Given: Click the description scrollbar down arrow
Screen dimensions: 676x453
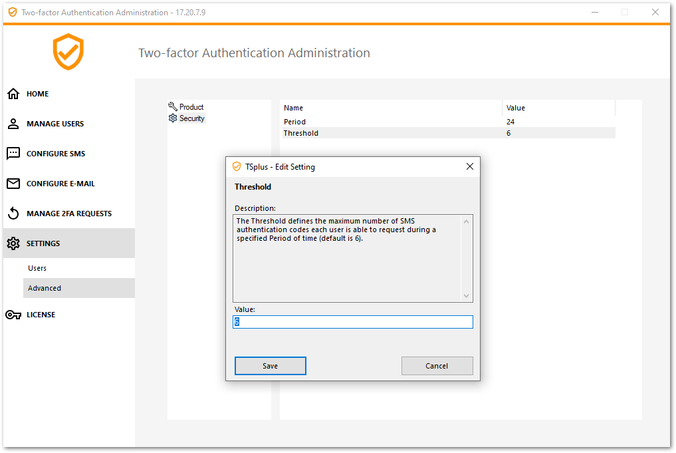Looking at the screenshot, I should click(x=466, y=295).
